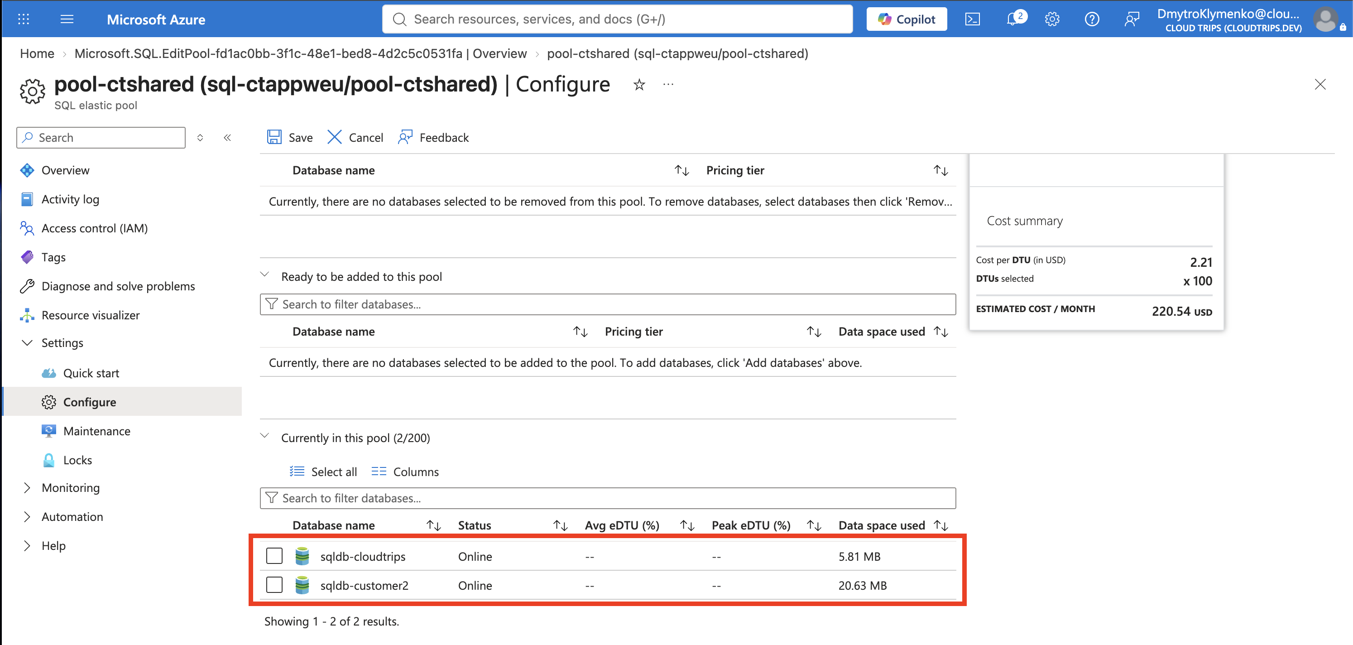Open the account avatar menu
This screenshot has height=645, width=1353.
click(1326, 19)
